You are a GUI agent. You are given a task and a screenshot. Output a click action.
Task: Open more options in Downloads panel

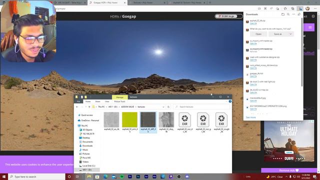pos(293,14)
